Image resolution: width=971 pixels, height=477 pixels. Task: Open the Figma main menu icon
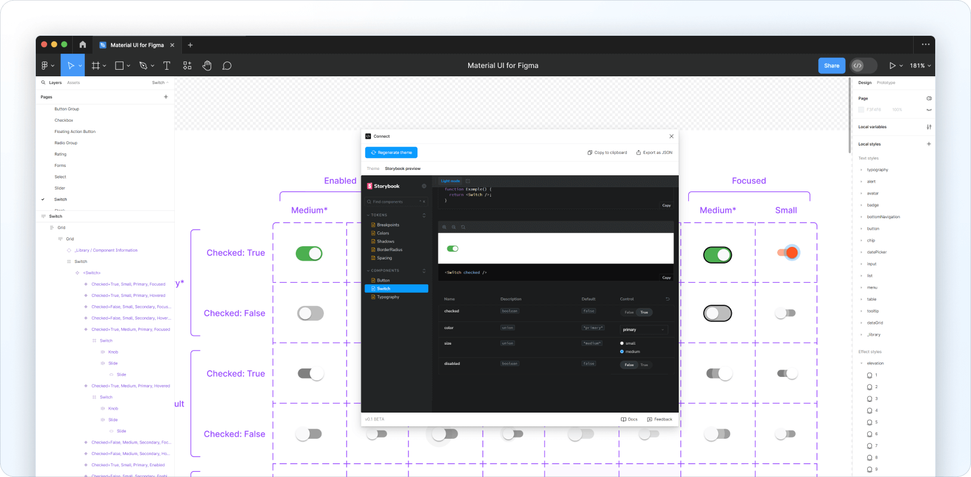click(45, 66)
